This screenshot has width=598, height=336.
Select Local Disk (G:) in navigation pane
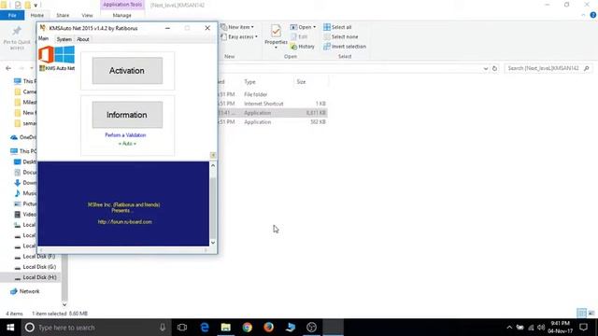tap(38, 267)
